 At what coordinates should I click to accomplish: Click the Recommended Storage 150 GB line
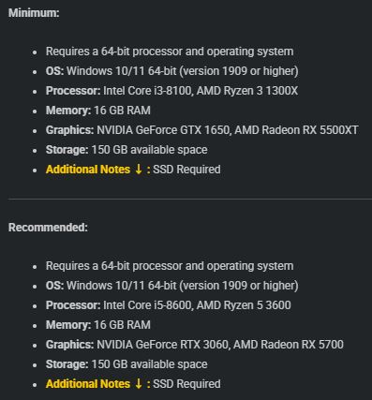(126, 364)
